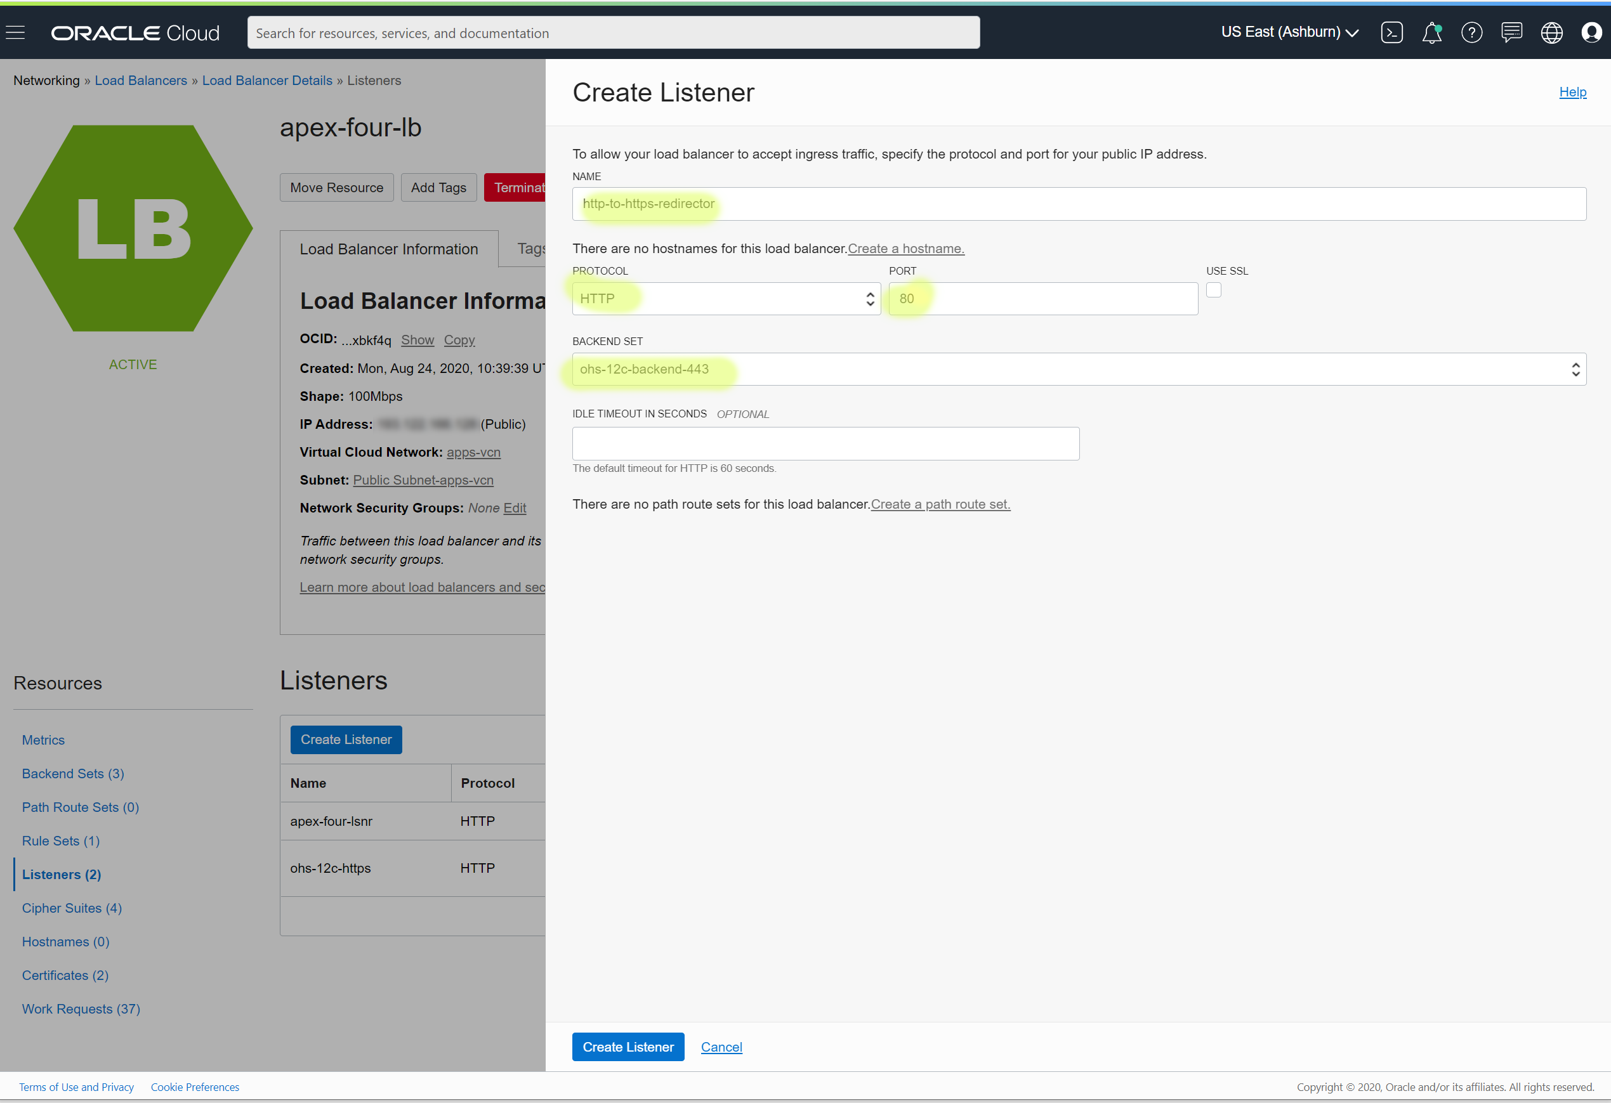1611x1103 pixels.
Task: Launch Cloud Shell from the header
Action: [1391, 32]
